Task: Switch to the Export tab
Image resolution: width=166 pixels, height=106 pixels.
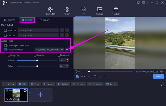Action: [x=44, y=20]
